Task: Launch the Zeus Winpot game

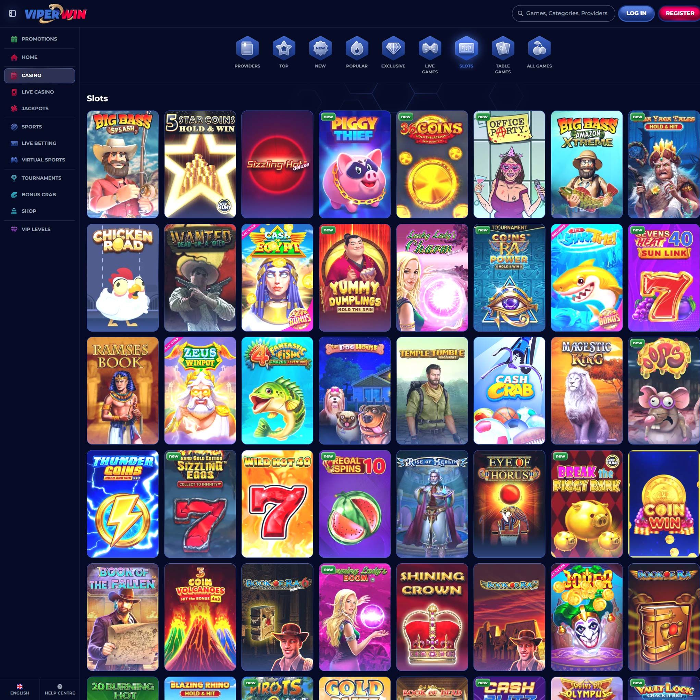Action: pos(200,391)
